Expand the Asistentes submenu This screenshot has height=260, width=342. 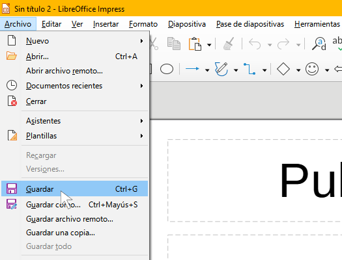pos(75,121)
